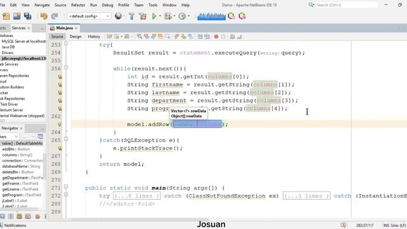
Task: Expand the folded try block at line 272
Action: (x=66, y=195)
